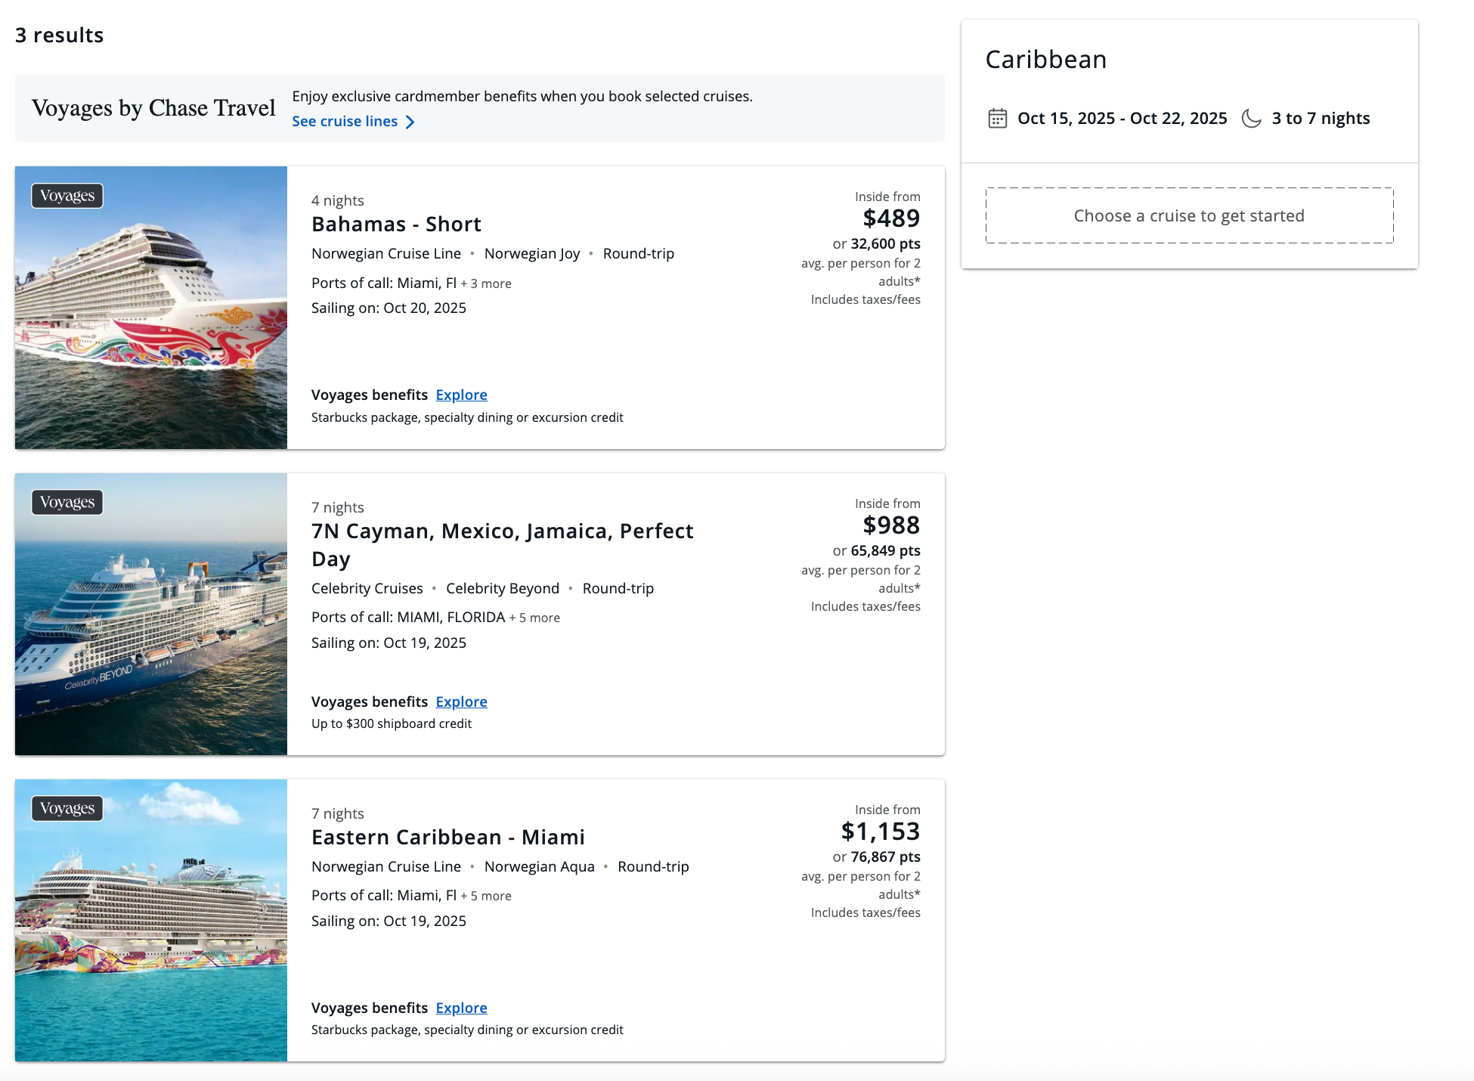
Task: Open See cruise lines link
Action: coord(345,122)
